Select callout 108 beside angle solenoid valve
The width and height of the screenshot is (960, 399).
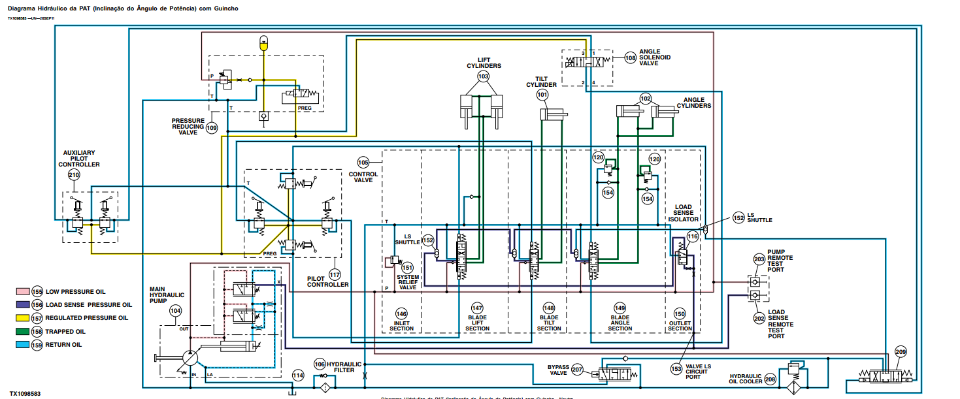point(630,57)
